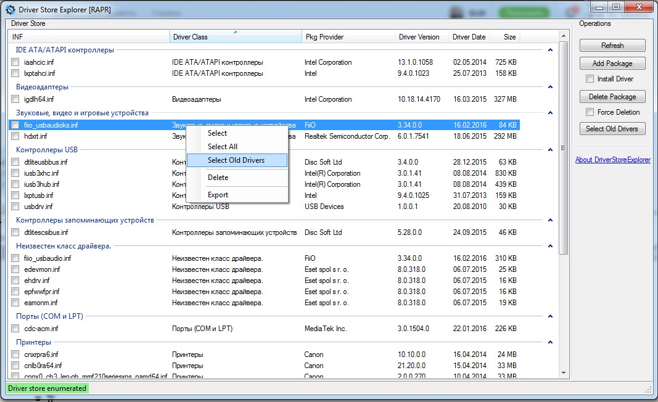Click the USB Devices provider cell
Image resolution: width=658 pixels, height=402 pixels.
(x=324, y=207)
